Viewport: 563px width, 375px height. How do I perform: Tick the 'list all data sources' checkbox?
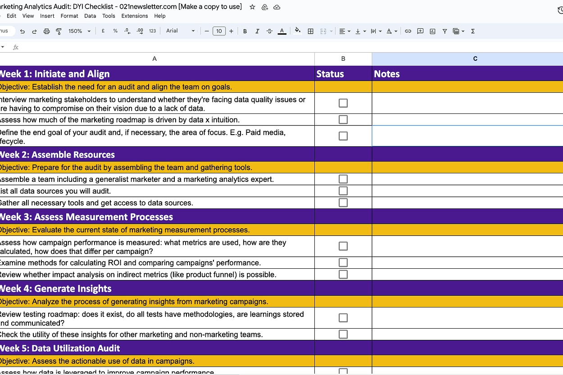[343, 191]
